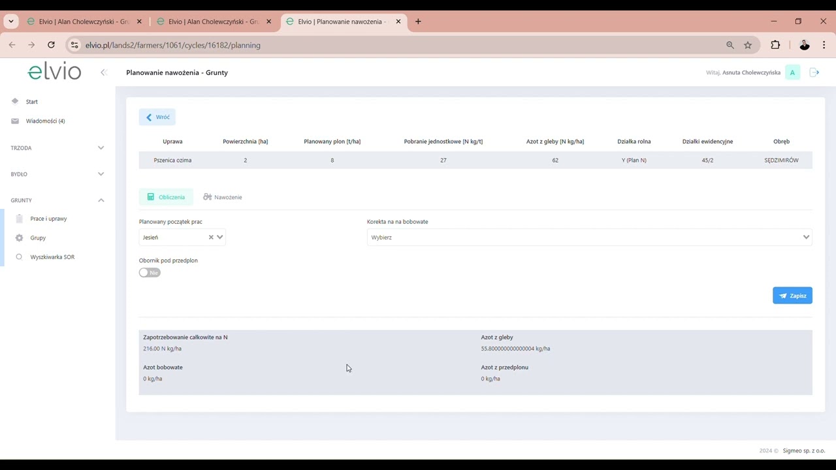Click the envelope icon for messages
836x470 pixels.
pos(15,121)
